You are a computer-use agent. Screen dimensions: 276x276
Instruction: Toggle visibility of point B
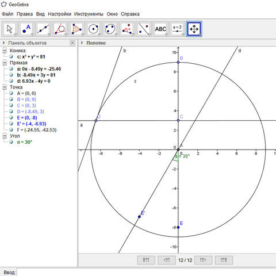[x=11, y=99]
